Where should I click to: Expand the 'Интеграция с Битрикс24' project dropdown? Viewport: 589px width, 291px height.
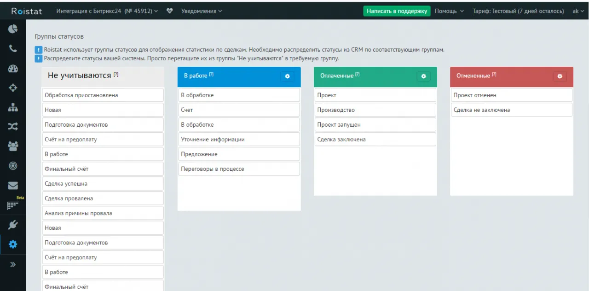click(107, 11)
